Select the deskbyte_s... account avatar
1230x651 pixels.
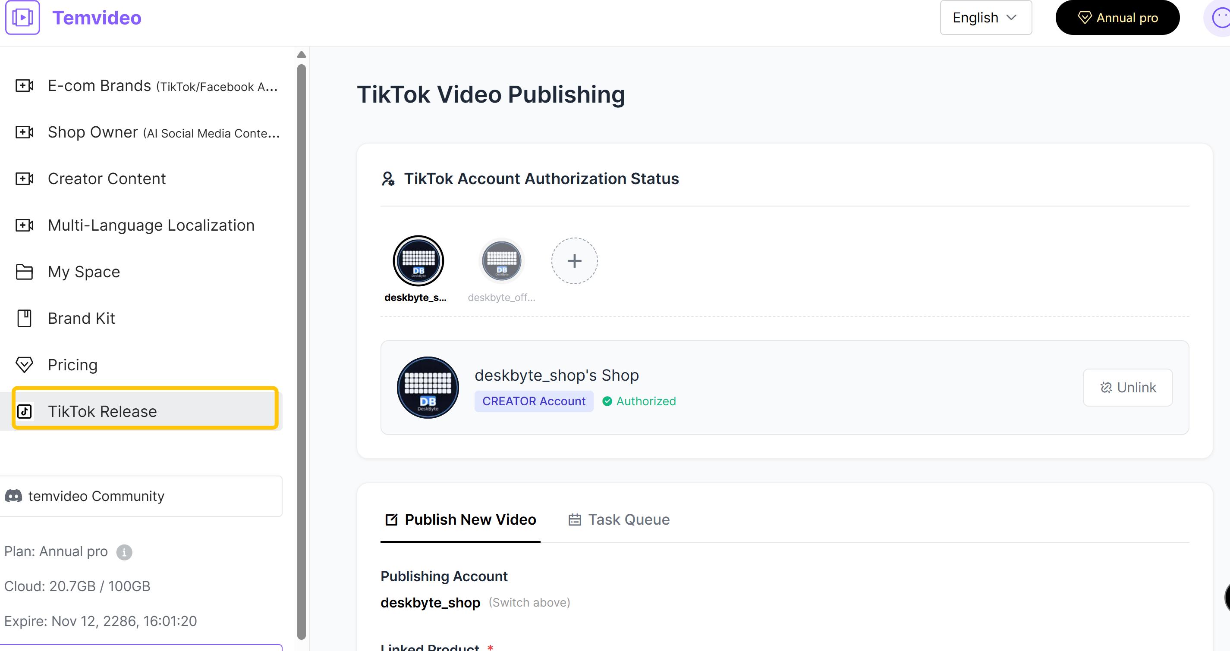(418, 261)
